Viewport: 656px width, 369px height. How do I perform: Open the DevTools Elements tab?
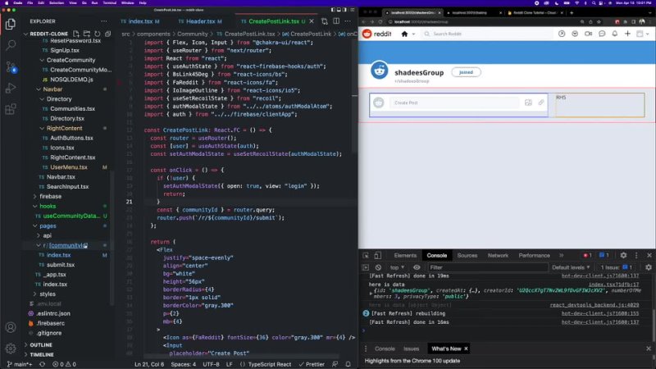[x=405, y=256]
